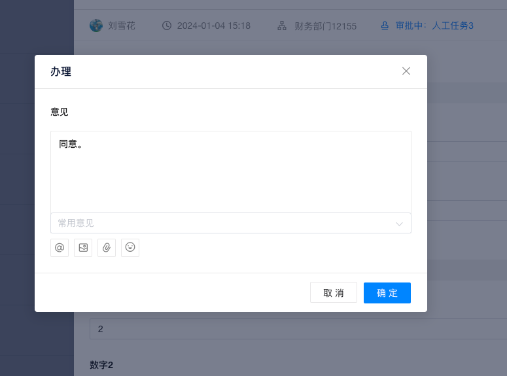Image resolution: width=507 pixels, height=376 pixels.
Task: Click the stamp icon before 审批中
Action: pos(385,26)
